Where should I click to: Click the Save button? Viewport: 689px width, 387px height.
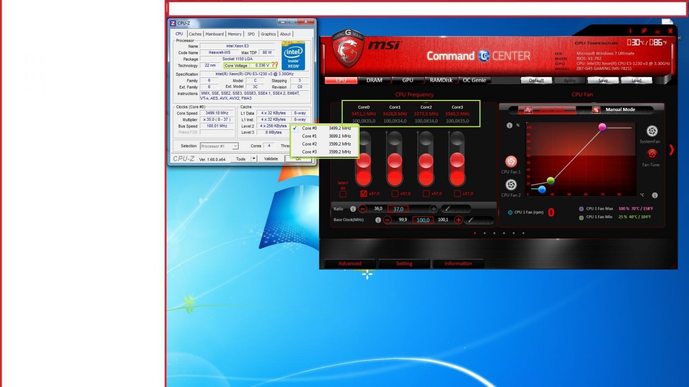[x=603, y=80]
